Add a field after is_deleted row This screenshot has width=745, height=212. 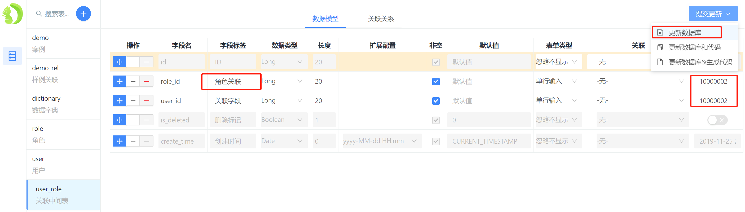tap(133, 120)
